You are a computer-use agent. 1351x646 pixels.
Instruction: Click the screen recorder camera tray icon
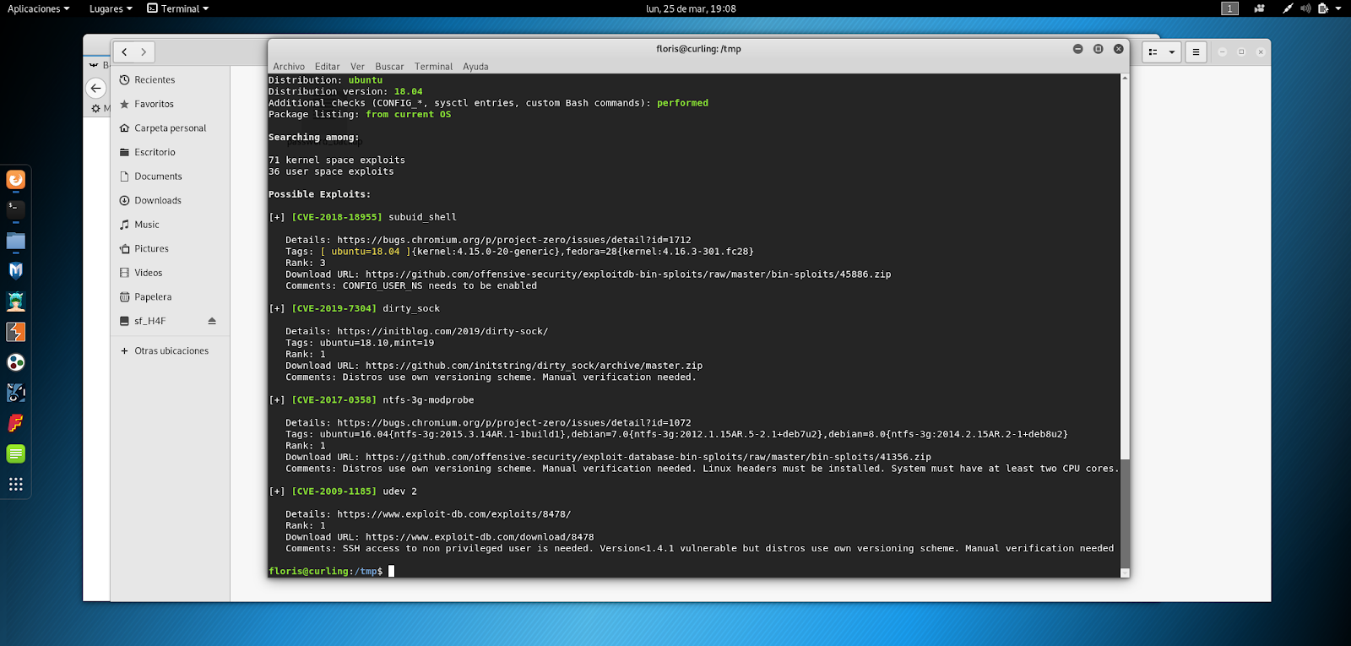coord(1260,8)
